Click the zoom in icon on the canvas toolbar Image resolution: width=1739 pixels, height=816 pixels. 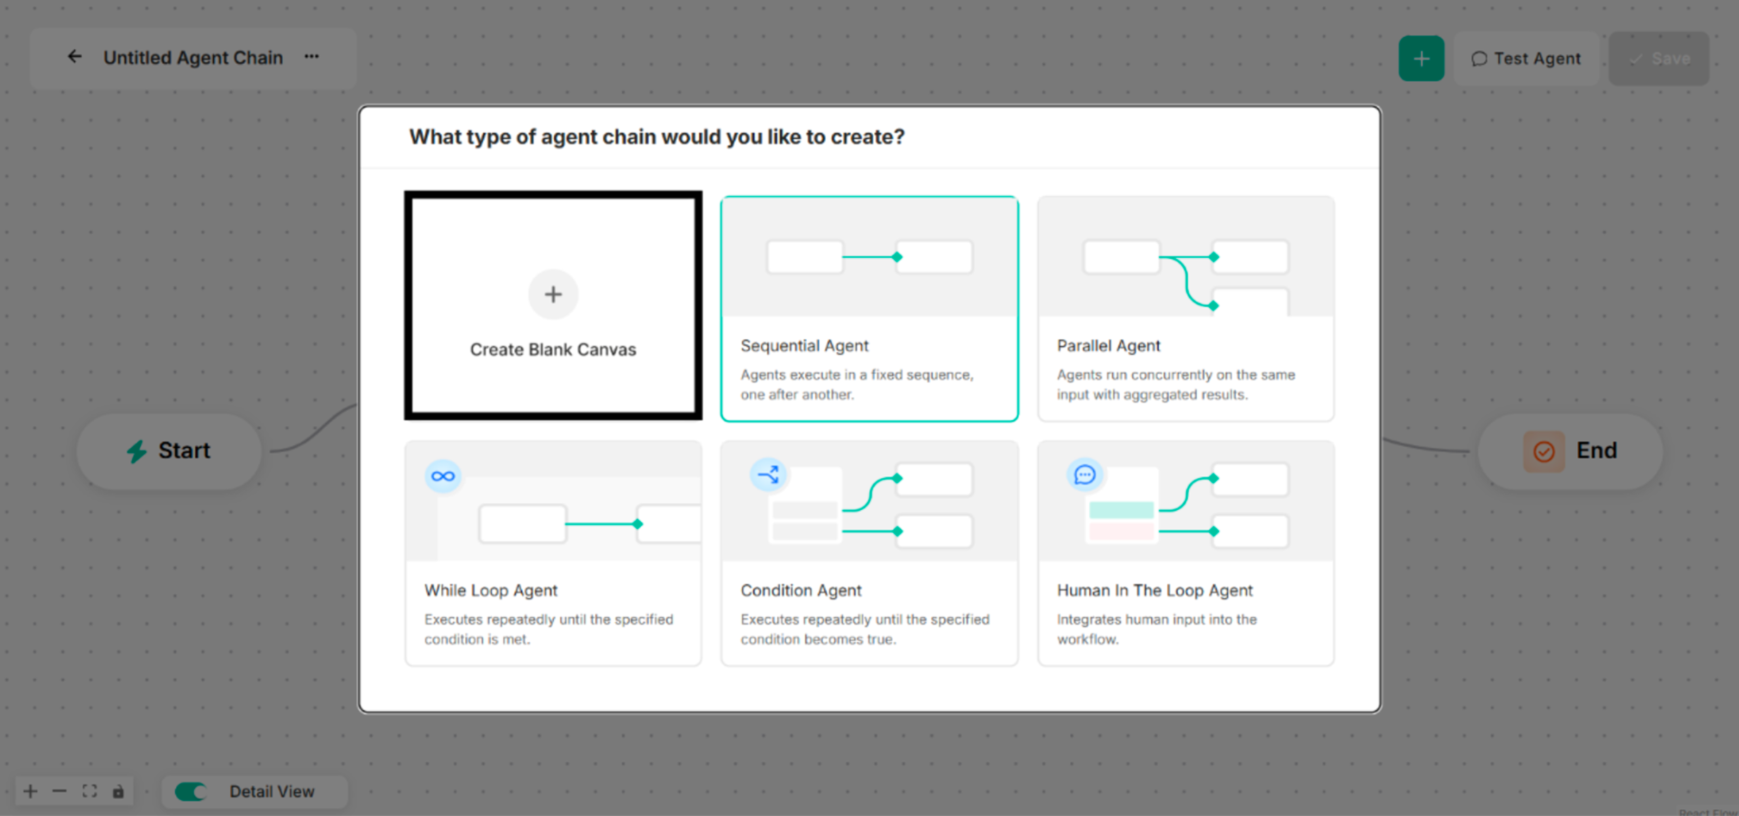[x=29, y=791]
